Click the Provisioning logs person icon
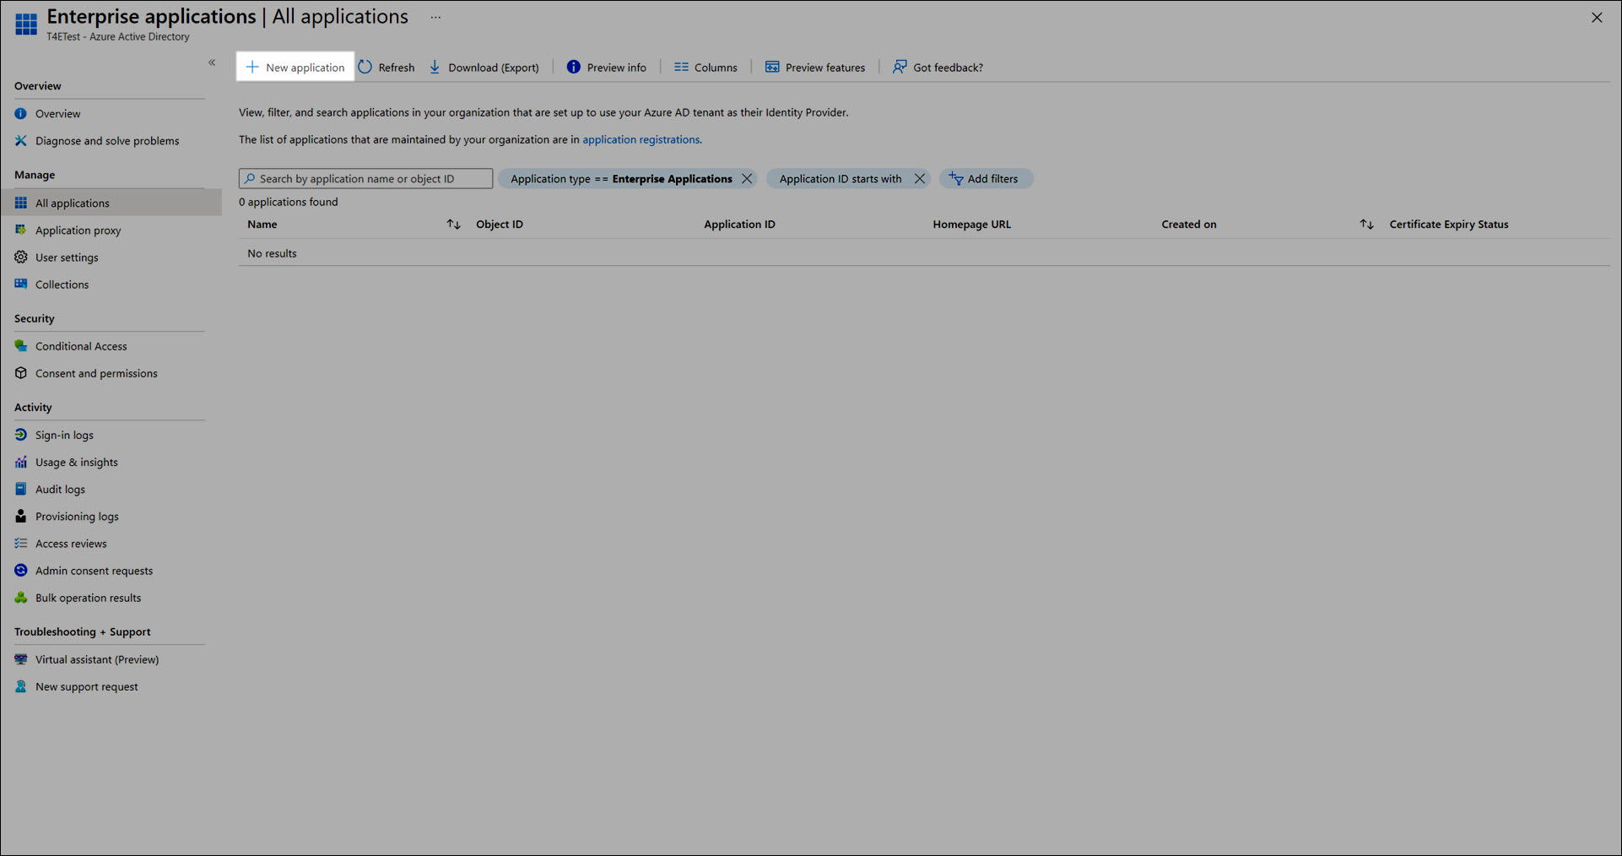 (20, 516)
